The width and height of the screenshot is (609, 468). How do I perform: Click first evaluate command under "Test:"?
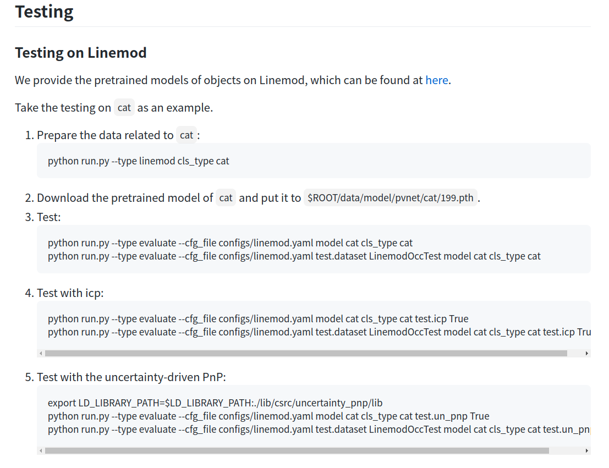[x=230, y=243]
